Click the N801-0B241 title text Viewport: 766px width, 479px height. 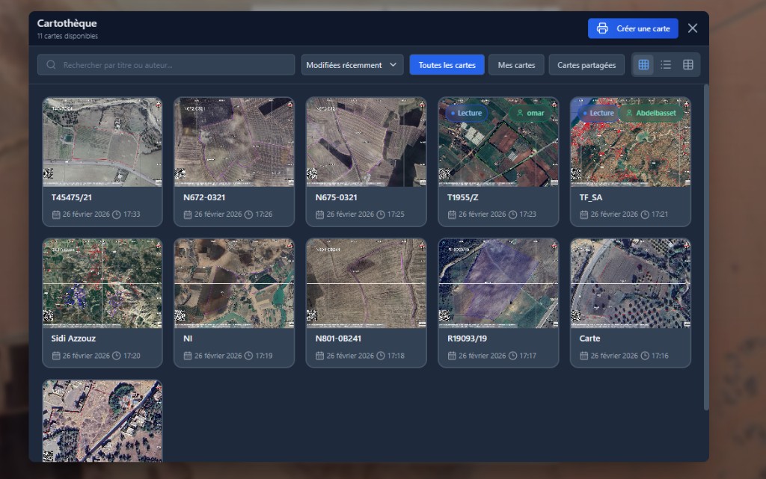[x=338, y=338]
